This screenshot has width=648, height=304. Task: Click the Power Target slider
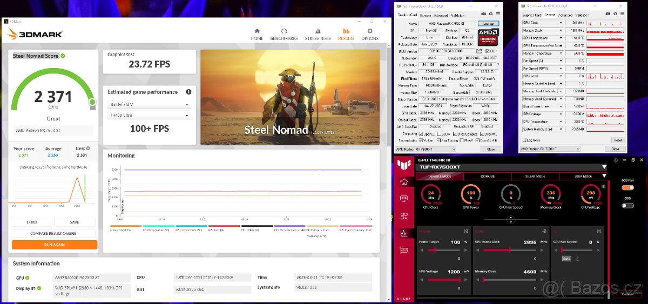(x=443, y=250)
